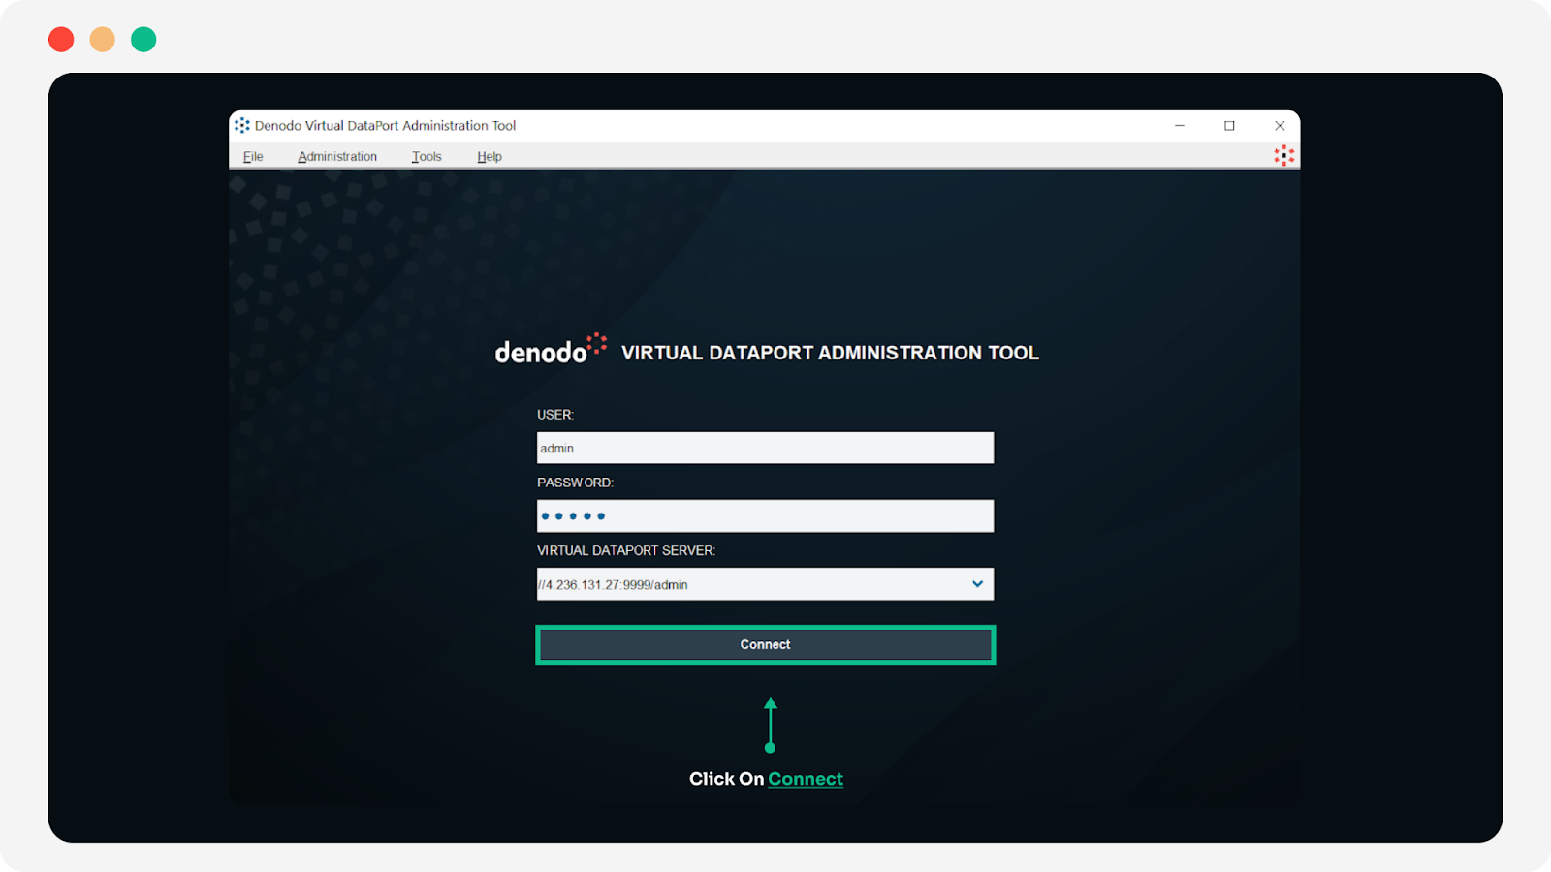
Task: Click the Denodo icon in the title bar
Action: pyautogui.click(x=242, y=125)
